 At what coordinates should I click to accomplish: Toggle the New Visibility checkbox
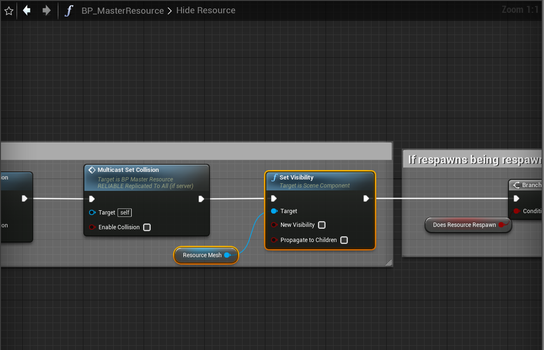pyautogui.click(x=322, y=225)
